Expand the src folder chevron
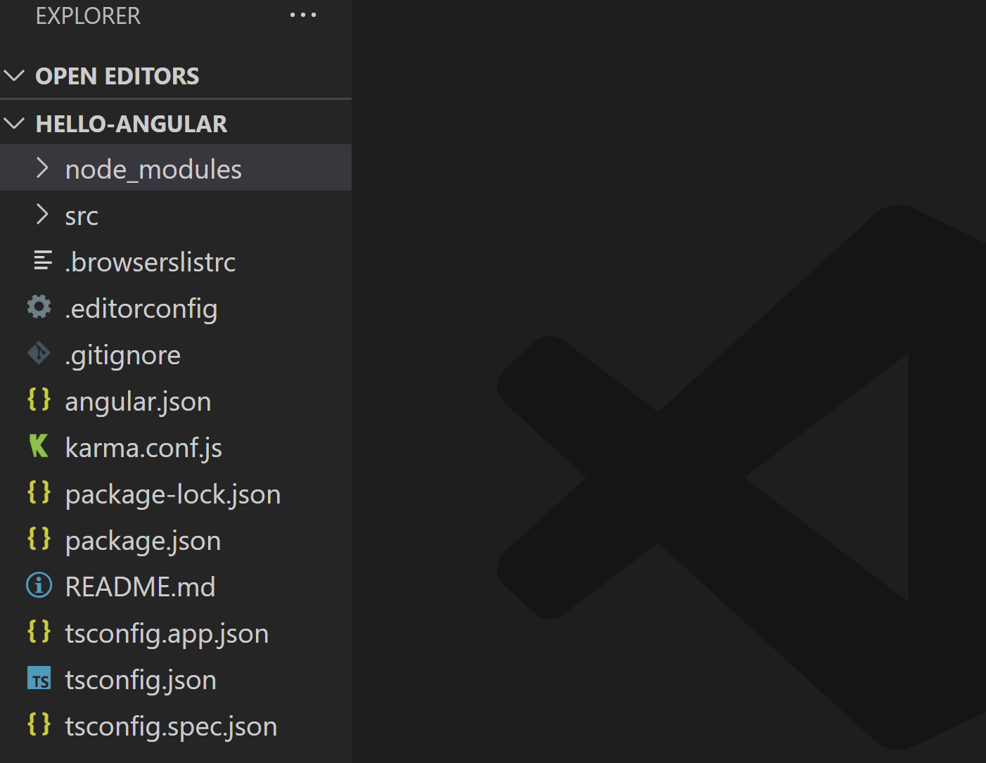 point(42,214)
